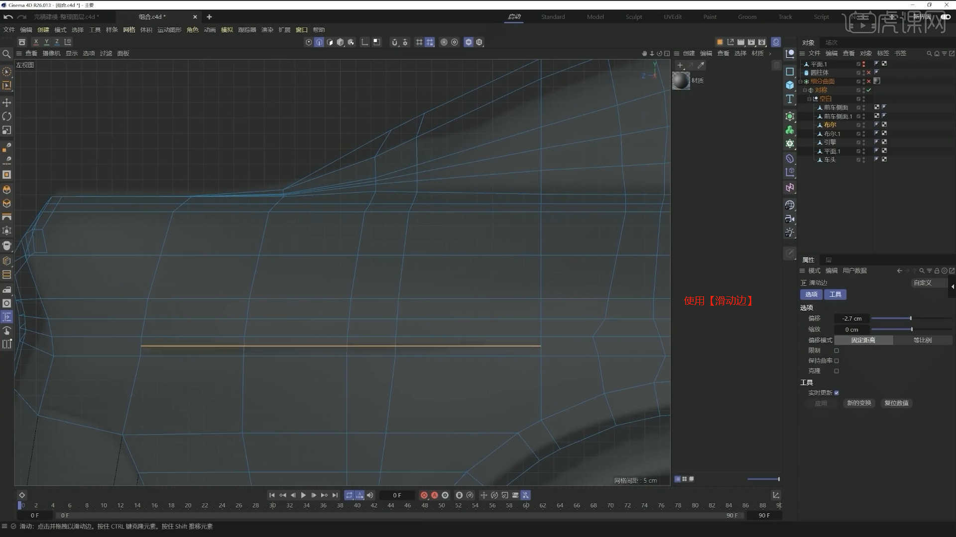Toggle enable checkmark on 对称 object
The height and width of the screenshot is (537, 956).
tap(869, 90)
